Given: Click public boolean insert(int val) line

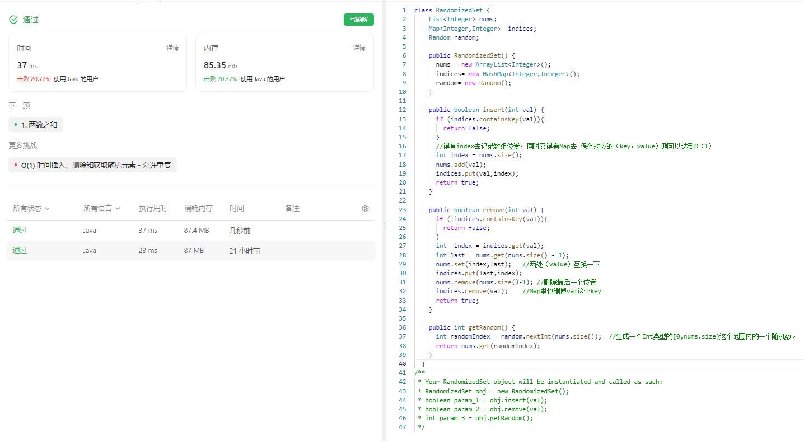Looking at the screenshot, I should (x=486, y=110).
